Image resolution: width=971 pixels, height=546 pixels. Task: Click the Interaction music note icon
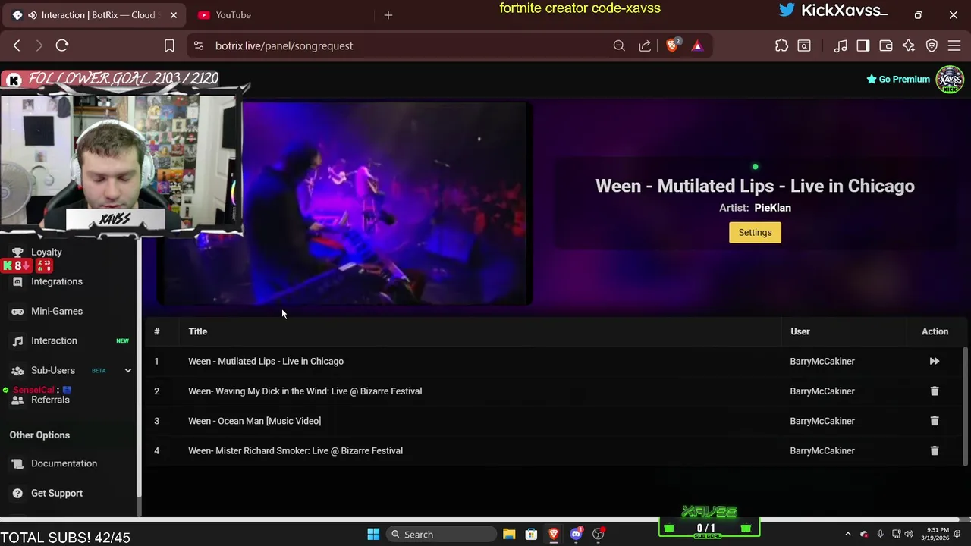17,340
